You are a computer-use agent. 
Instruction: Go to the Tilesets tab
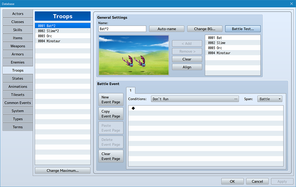coord(18,95)
